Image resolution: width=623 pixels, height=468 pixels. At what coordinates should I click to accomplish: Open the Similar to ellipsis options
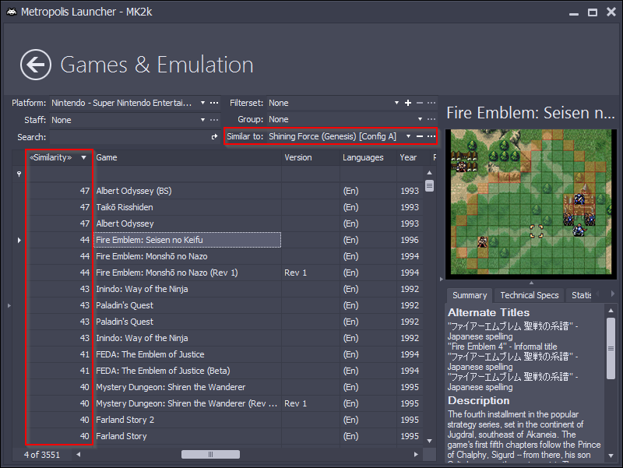pos(431,136)
